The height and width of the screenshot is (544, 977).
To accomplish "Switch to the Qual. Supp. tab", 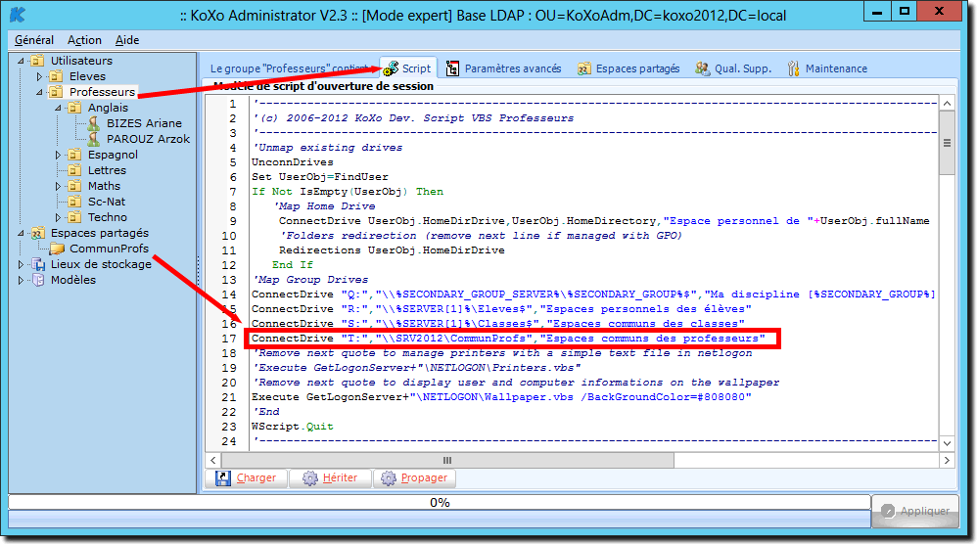I will 734,68.
